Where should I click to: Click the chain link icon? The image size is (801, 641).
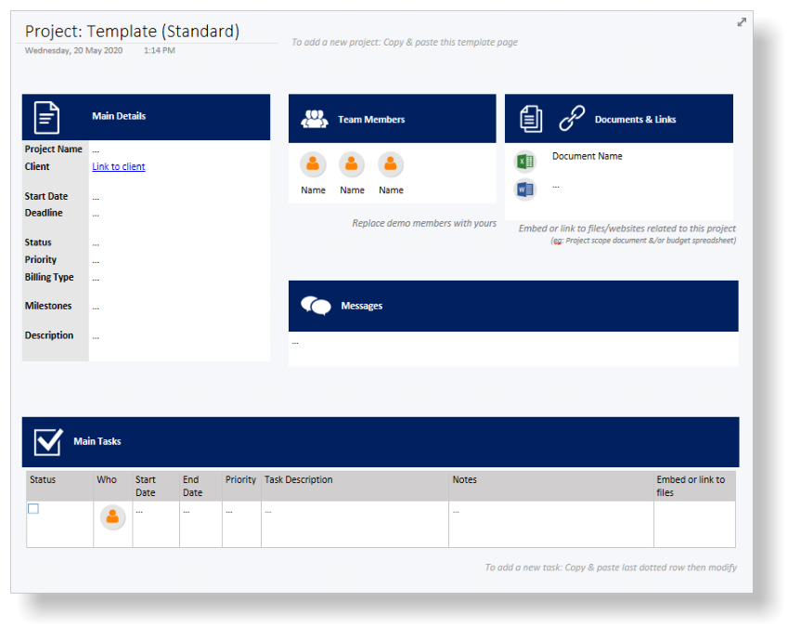tap(572, 118)
